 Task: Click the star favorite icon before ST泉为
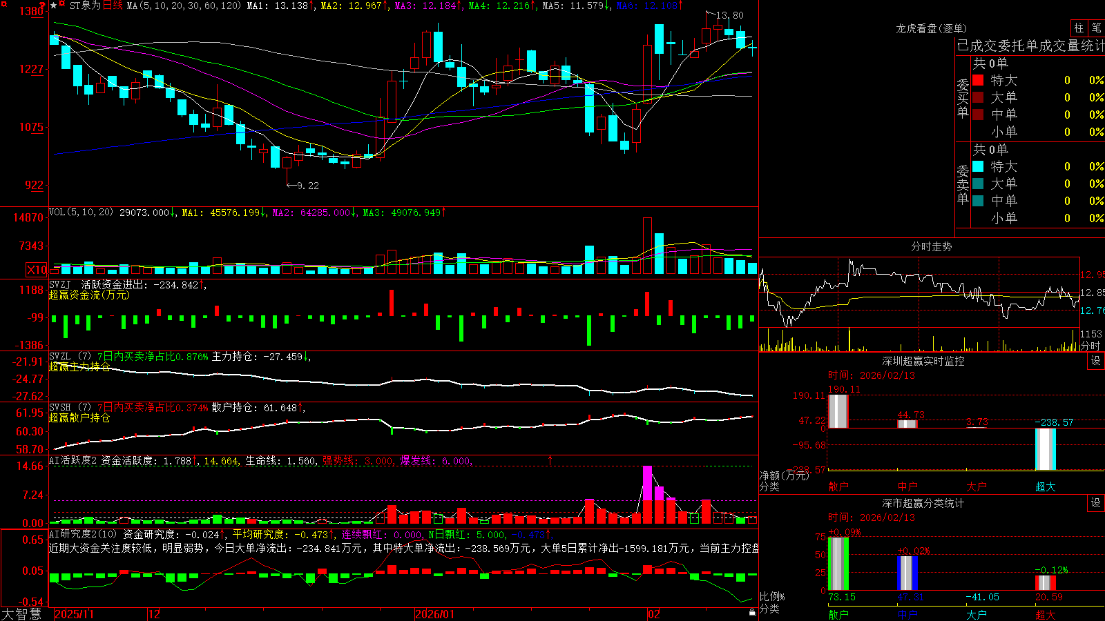pyautogui.click(x=54, y=6)
